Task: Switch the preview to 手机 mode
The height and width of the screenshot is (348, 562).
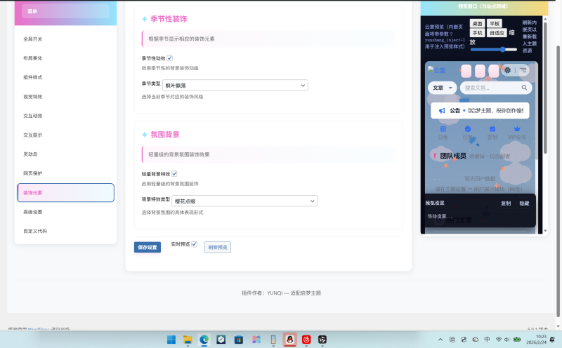Action: pos(477,33)
